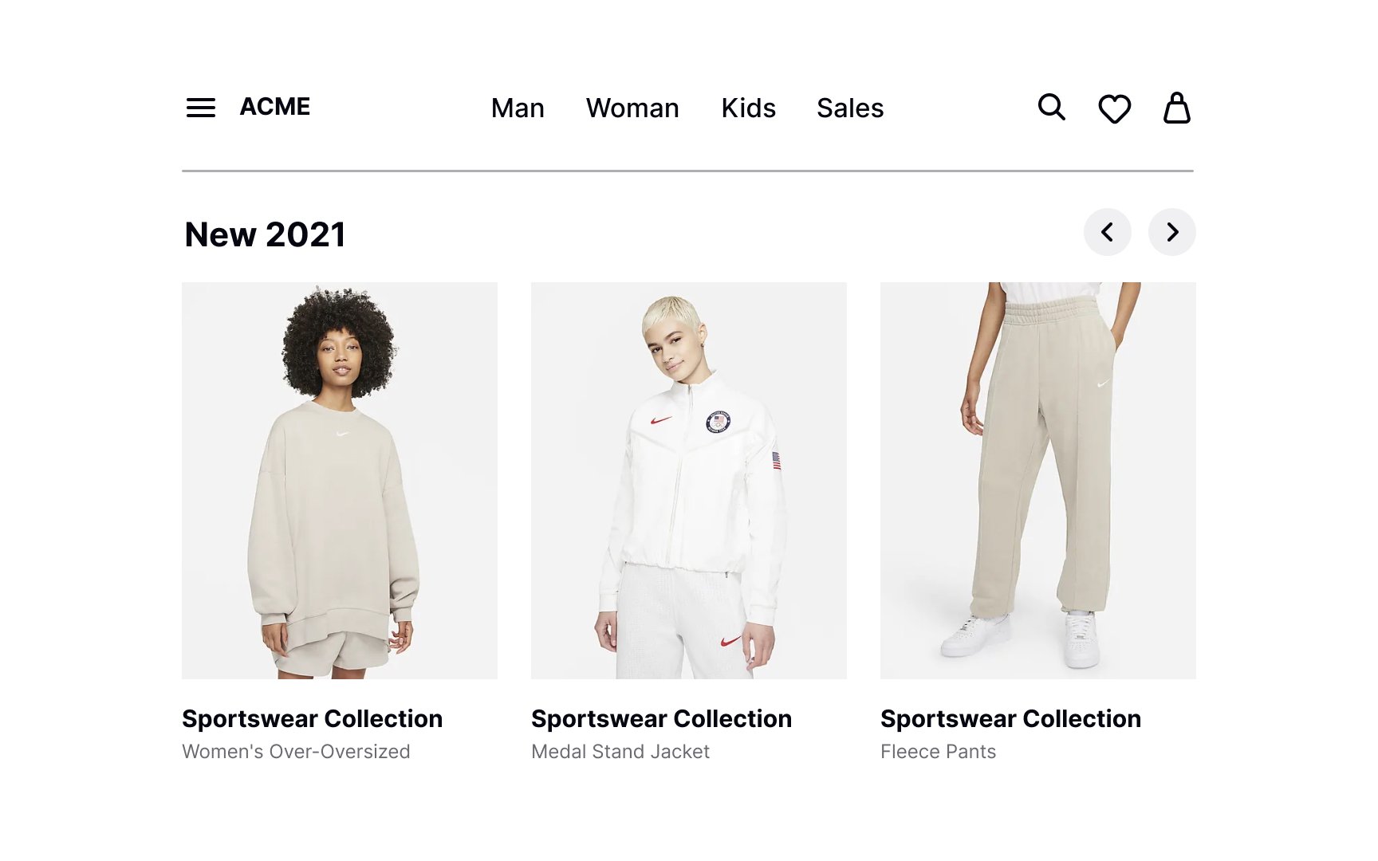The height and width of the screenshot is (861, 1378).
Task: Open the Women's Over-Oversized subtitle link
Action: click(296, 752)
